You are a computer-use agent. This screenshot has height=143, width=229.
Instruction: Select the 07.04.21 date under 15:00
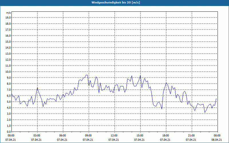coord(139,140)
